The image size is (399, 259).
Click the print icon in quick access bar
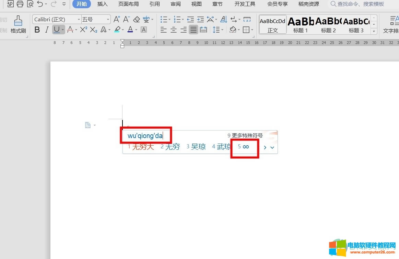[x=20, y=4]
